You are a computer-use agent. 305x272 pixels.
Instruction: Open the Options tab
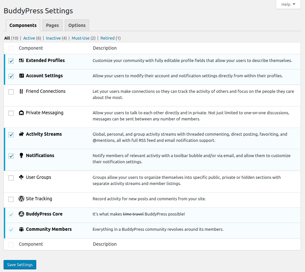[77, 25]
